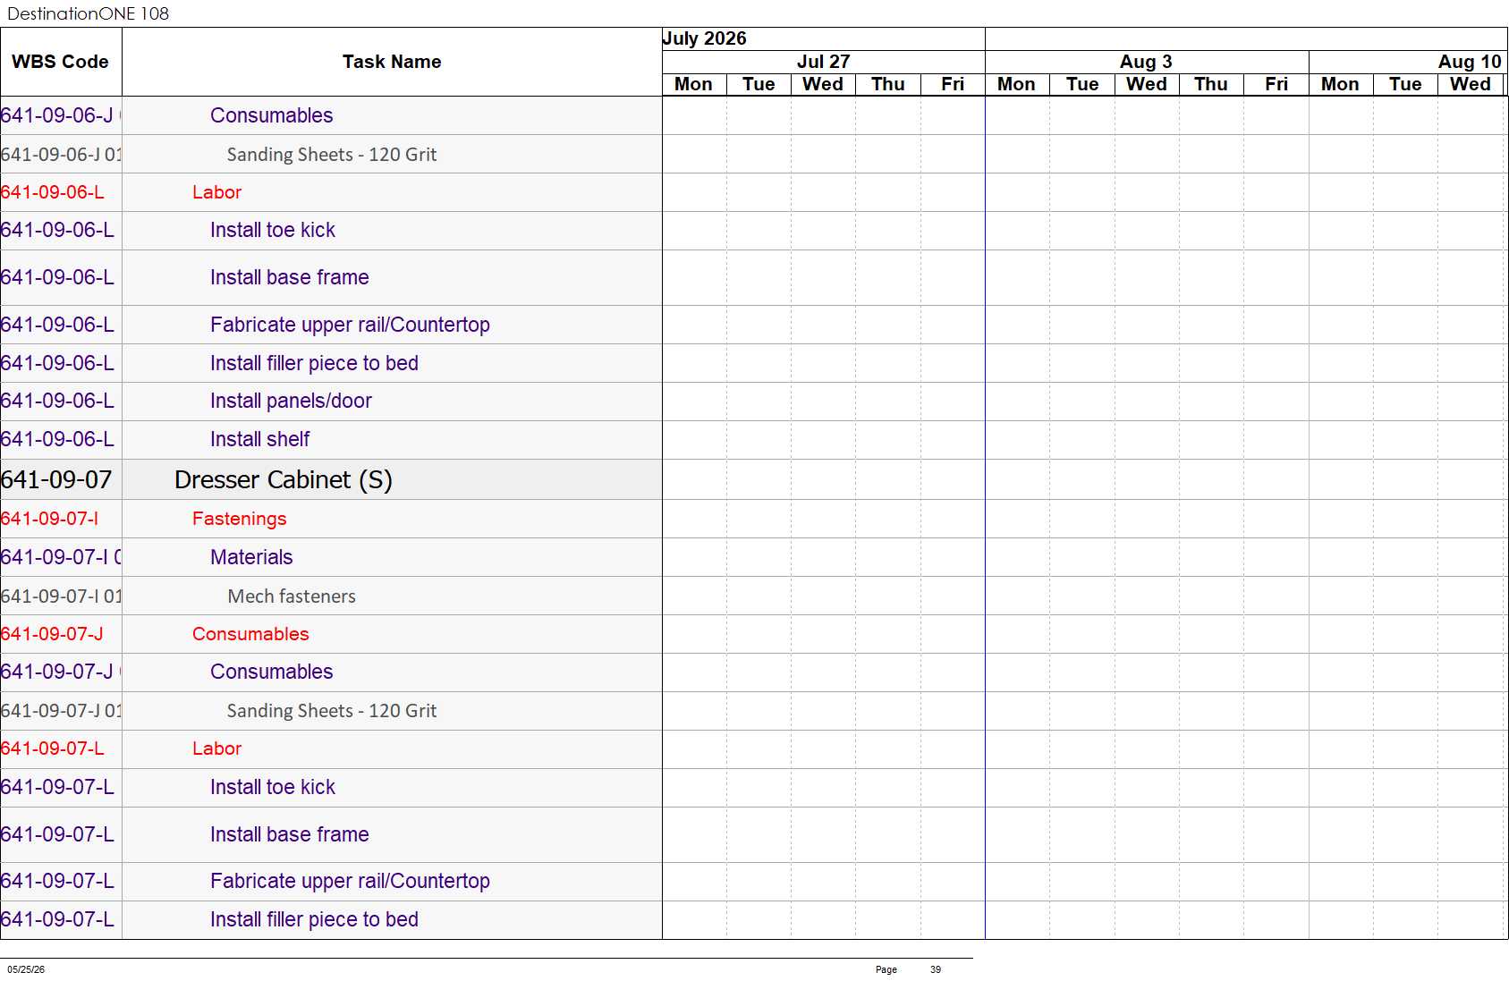Select the Aug 3 week header
Viewport: 1509px width, 981px height.
(x=1146, y=62)
